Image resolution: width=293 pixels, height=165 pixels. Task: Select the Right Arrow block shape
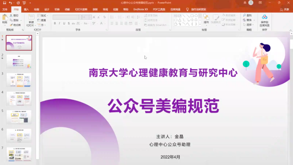(x=192, y=20)
